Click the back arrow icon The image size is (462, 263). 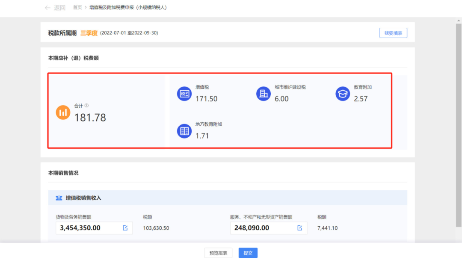click(47, 8)
